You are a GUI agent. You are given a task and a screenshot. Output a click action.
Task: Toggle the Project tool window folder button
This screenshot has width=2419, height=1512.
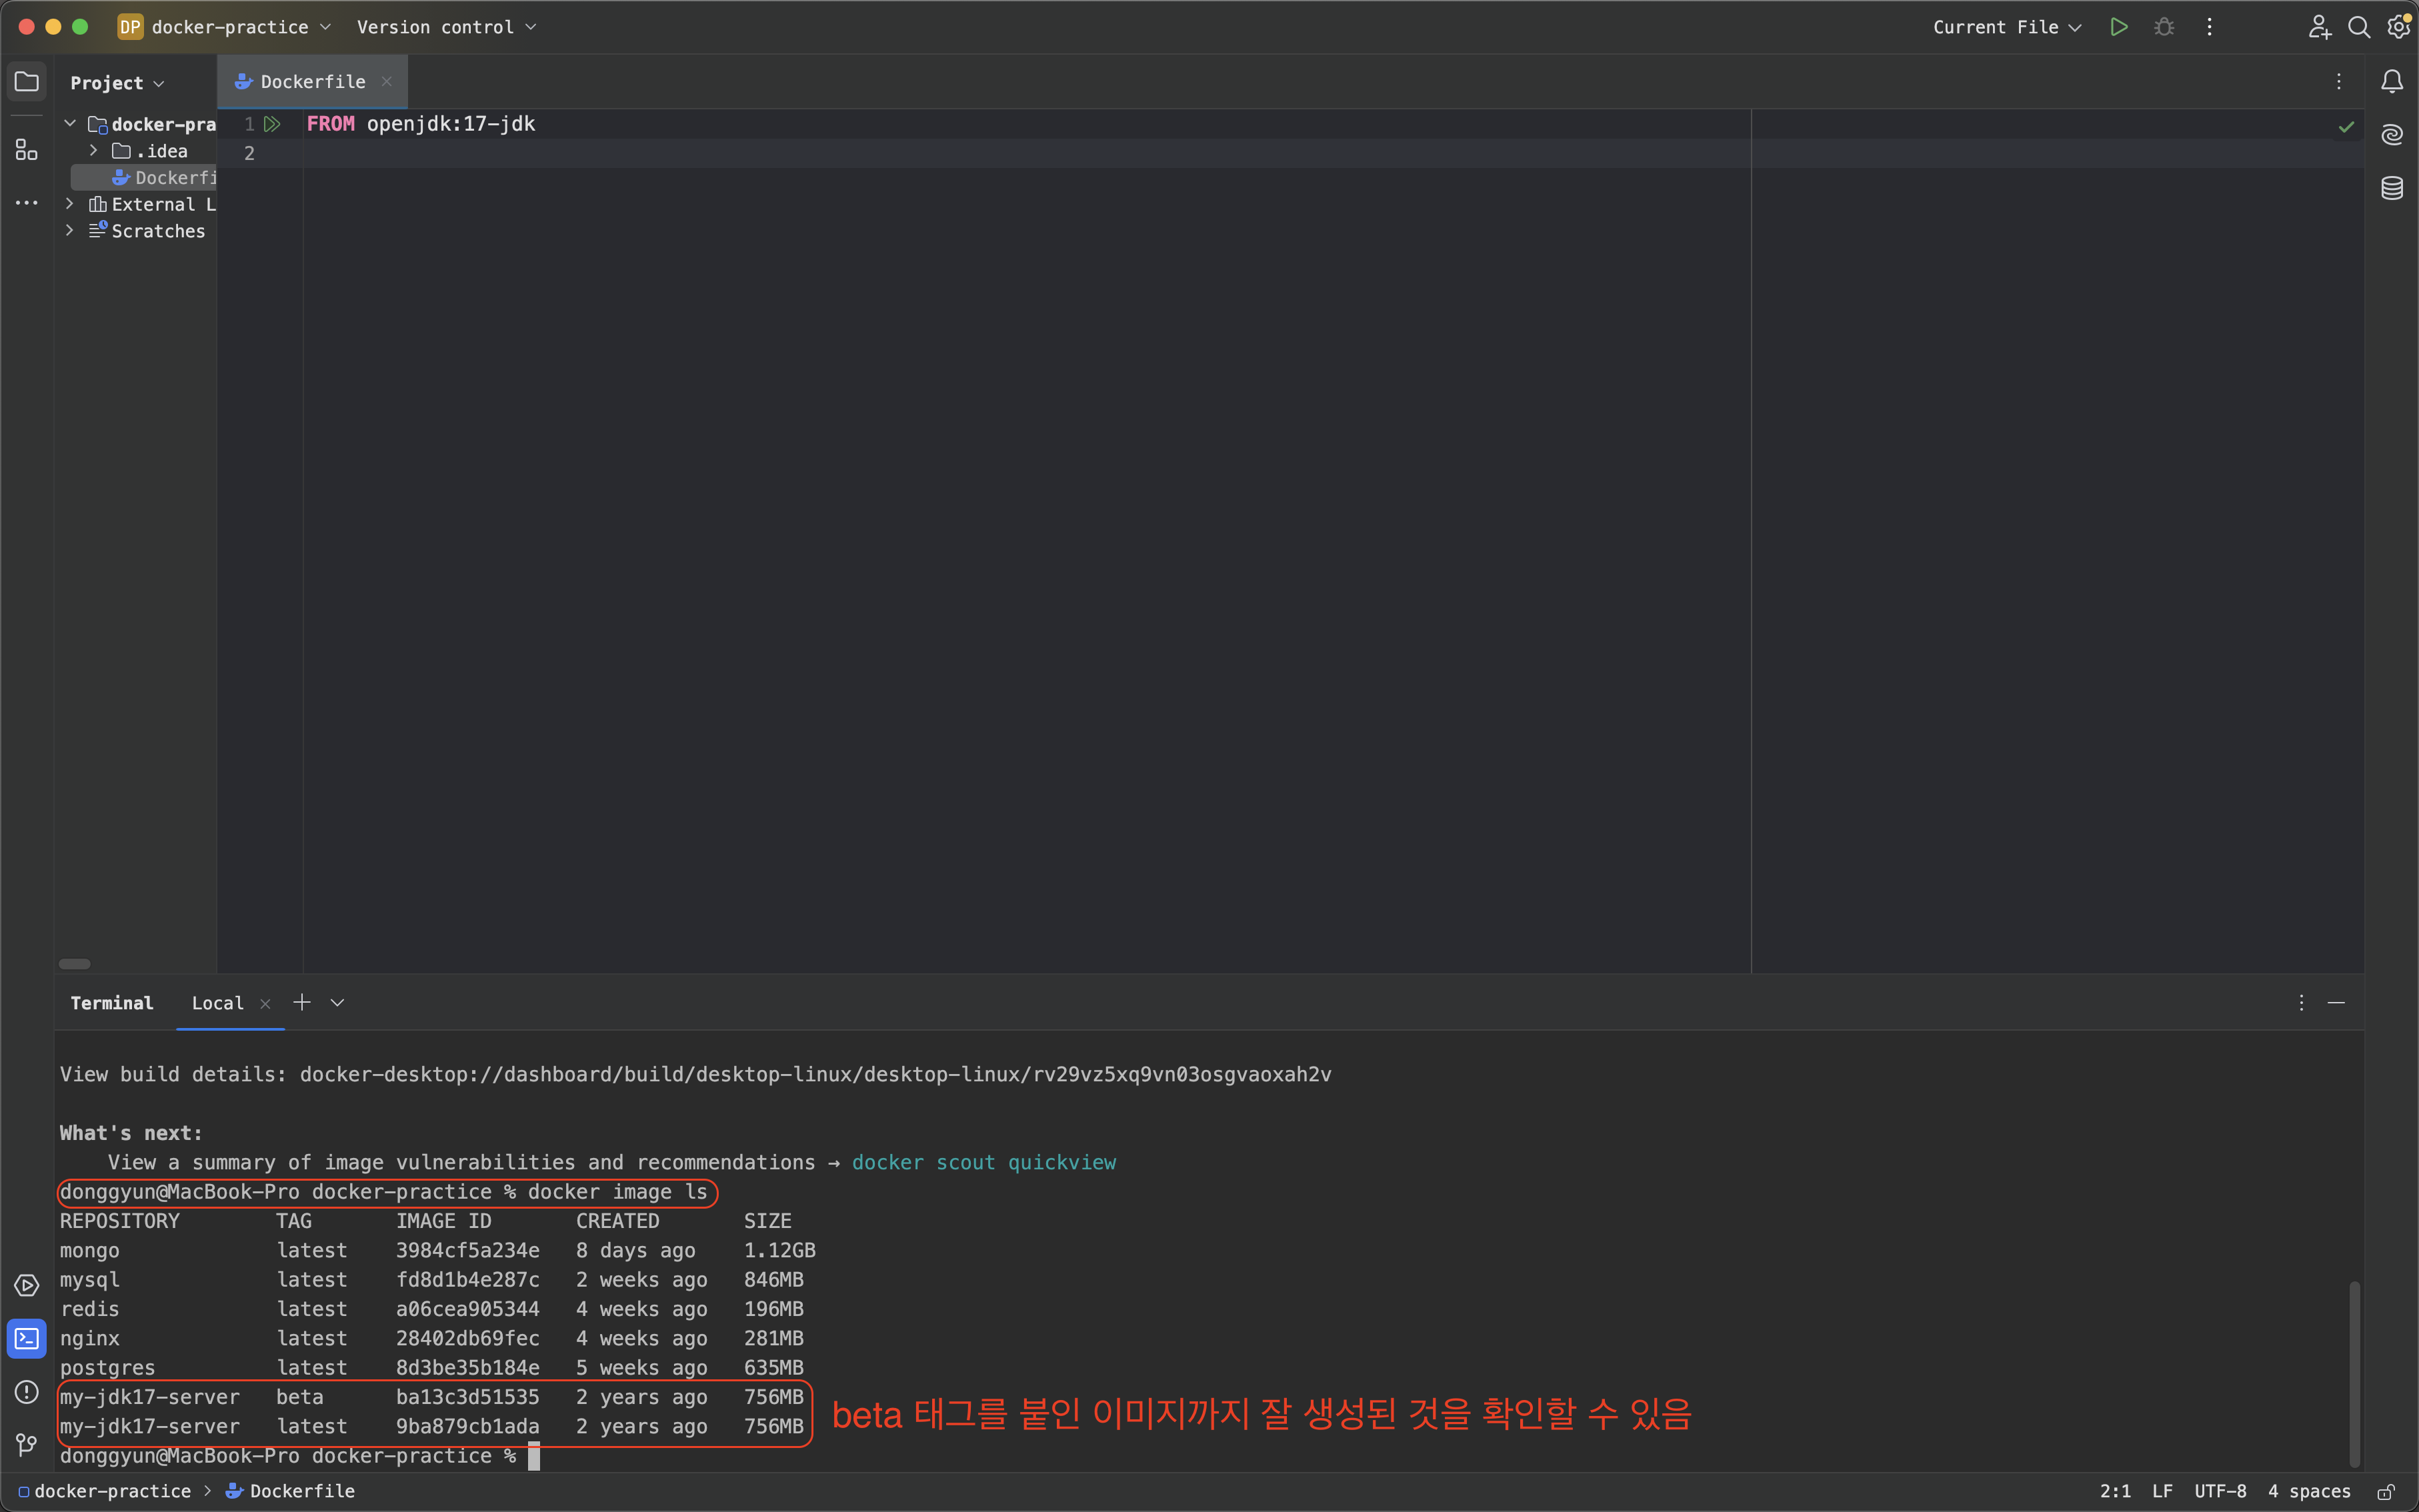(x=26, y=82)
